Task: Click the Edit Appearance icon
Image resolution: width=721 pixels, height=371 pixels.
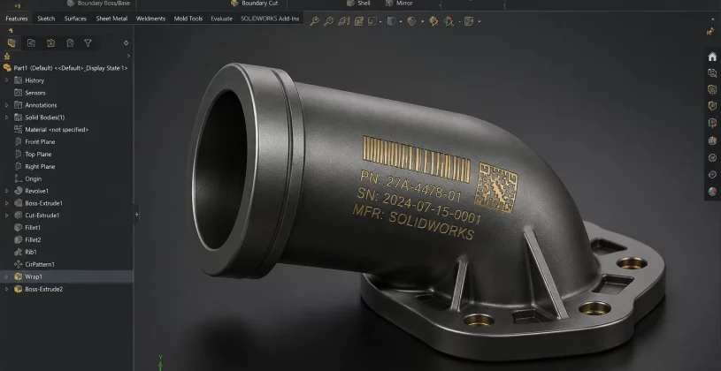Action: click(x=449, y=21)
